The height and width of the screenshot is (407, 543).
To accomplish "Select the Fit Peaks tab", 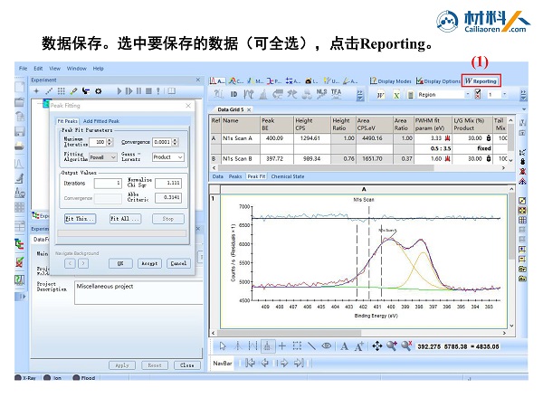I will [68, 121].
